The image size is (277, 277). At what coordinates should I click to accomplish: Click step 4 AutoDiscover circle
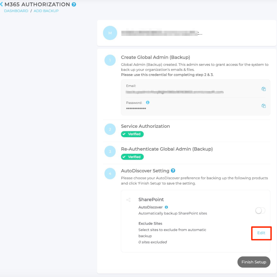110,174
